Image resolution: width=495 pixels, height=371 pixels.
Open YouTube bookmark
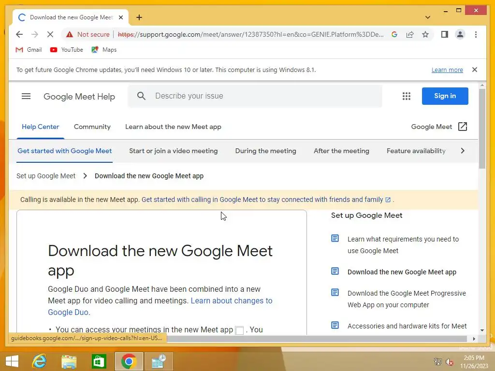click(67, 50)
